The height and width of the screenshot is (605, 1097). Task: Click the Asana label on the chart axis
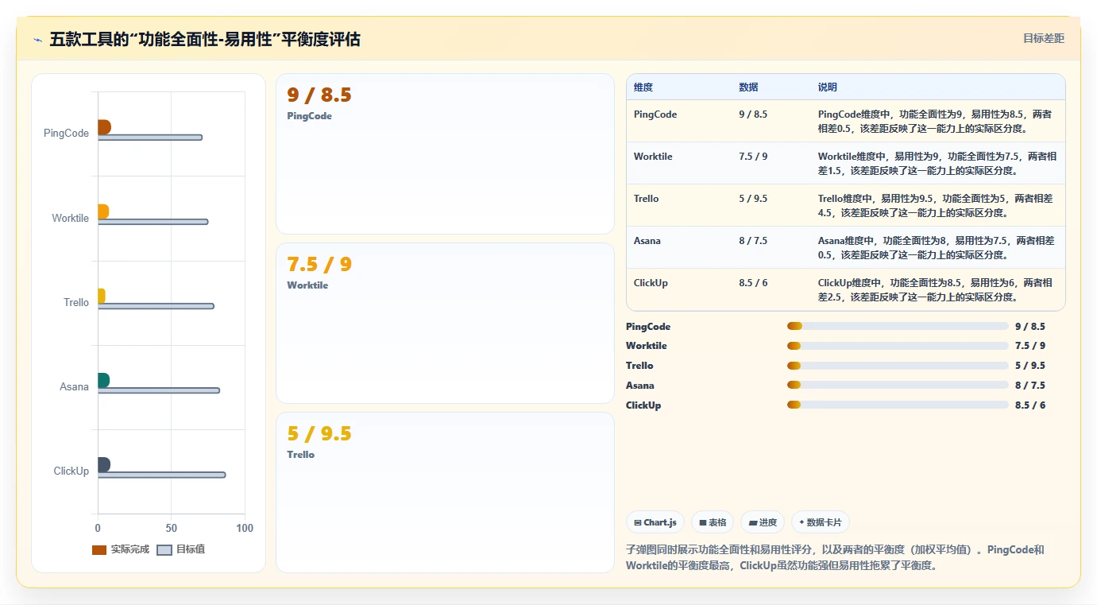tap(74, 386)
